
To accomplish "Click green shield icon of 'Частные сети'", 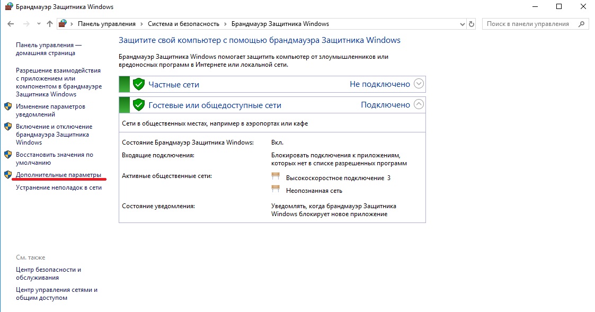I will 139,84.
